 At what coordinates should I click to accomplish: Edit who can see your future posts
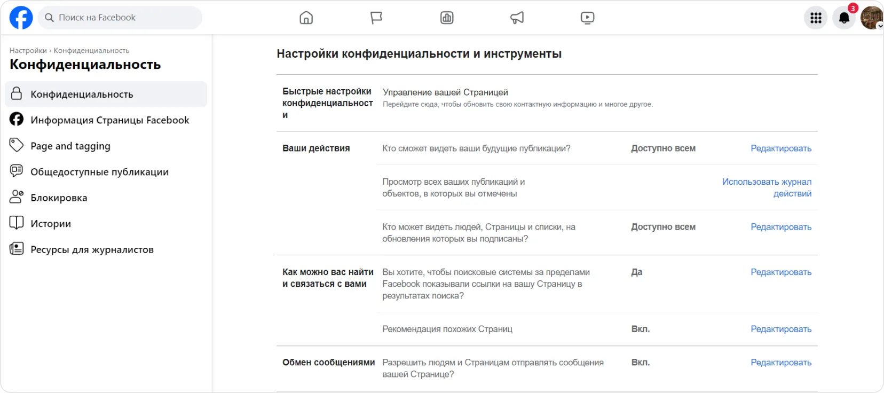780,148
